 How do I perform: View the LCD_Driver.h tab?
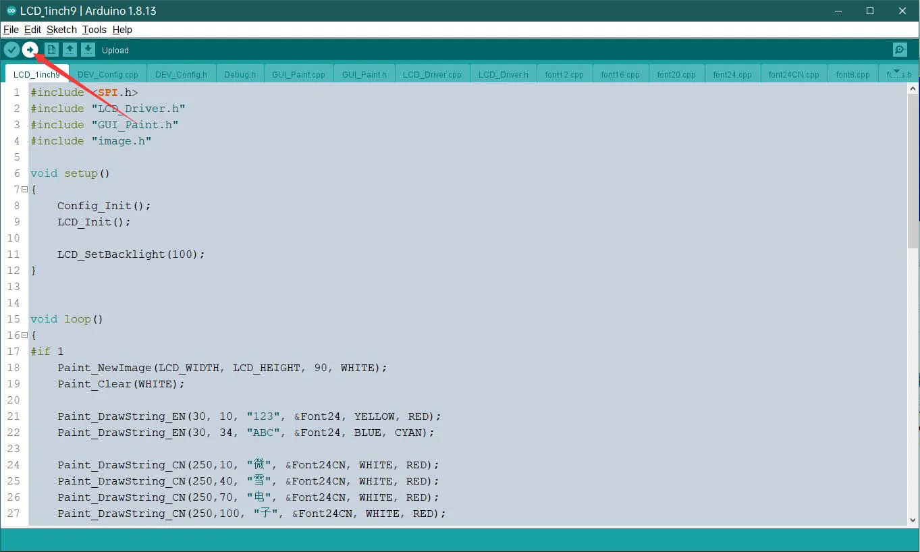504,74
